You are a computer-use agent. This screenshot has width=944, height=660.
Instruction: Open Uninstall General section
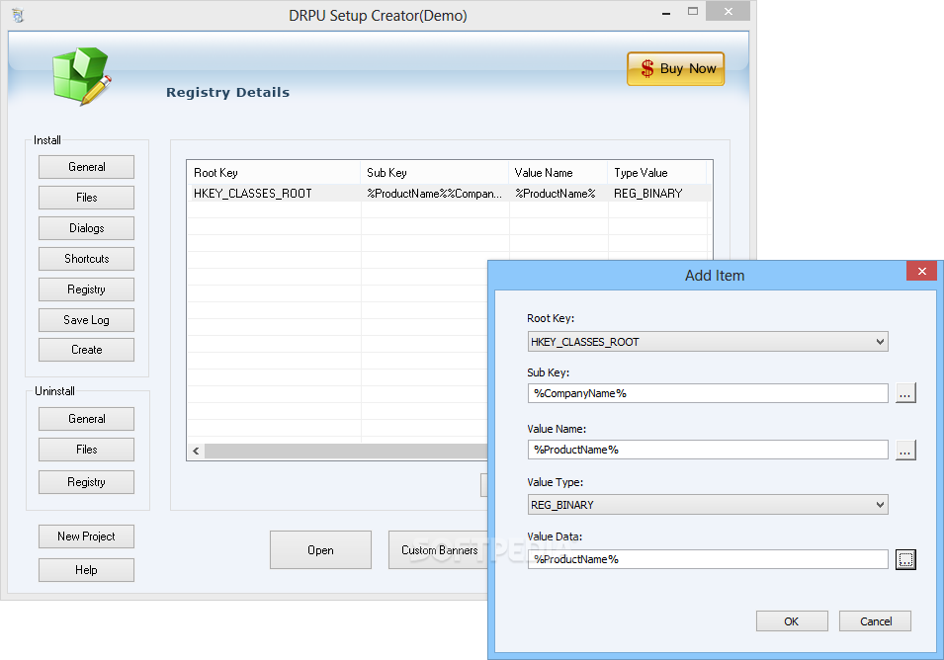click(86, 419)
